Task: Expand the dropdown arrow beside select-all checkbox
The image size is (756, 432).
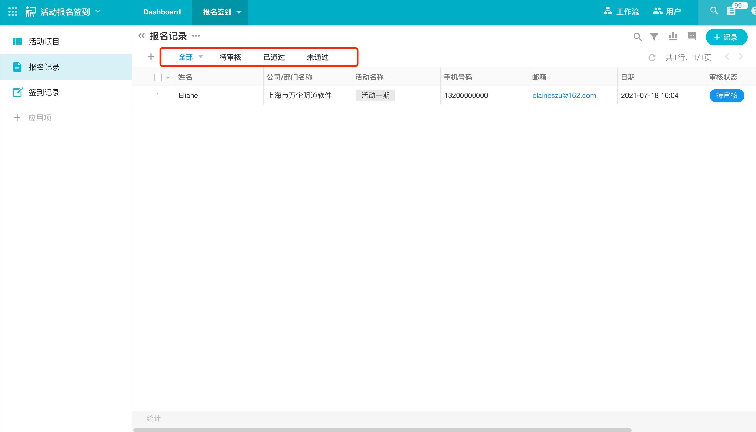Action: click(168, 77)
